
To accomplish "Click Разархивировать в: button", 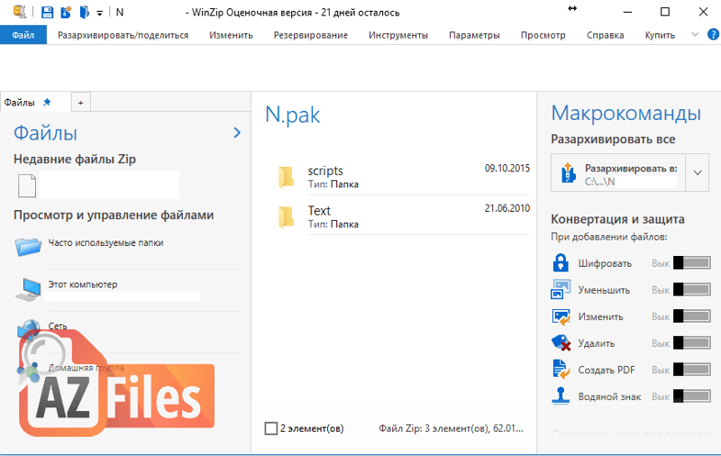I will (618, 173).
